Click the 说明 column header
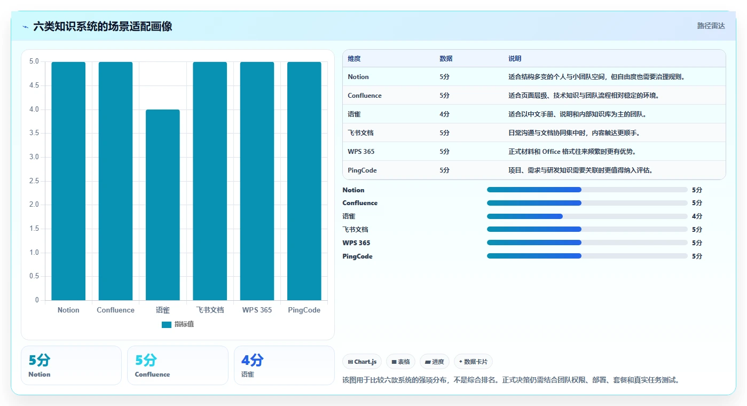The width and height of the screenshot is (747, 406). [515, 59]
